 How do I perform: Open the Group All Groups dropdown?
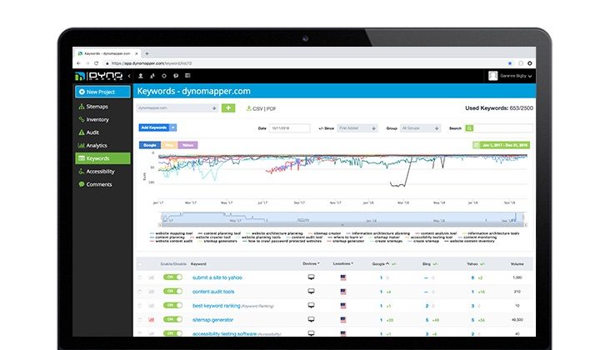pyautogui.click(x=420, y=128)
